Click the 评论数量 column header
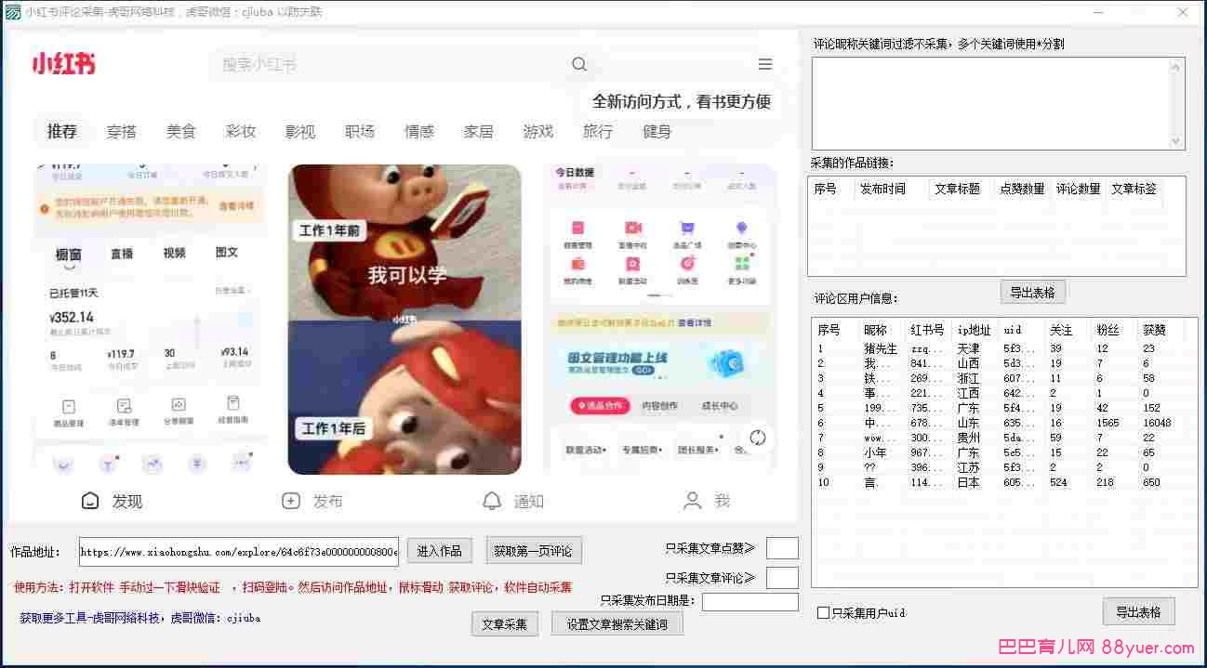Viewport: 1207px width, 668px height. (1078, 189)
